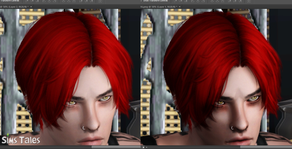Click Align horizontal centers above the 16.png document
The height and width of the screenshot is (149, 292).
coord(198,1)
